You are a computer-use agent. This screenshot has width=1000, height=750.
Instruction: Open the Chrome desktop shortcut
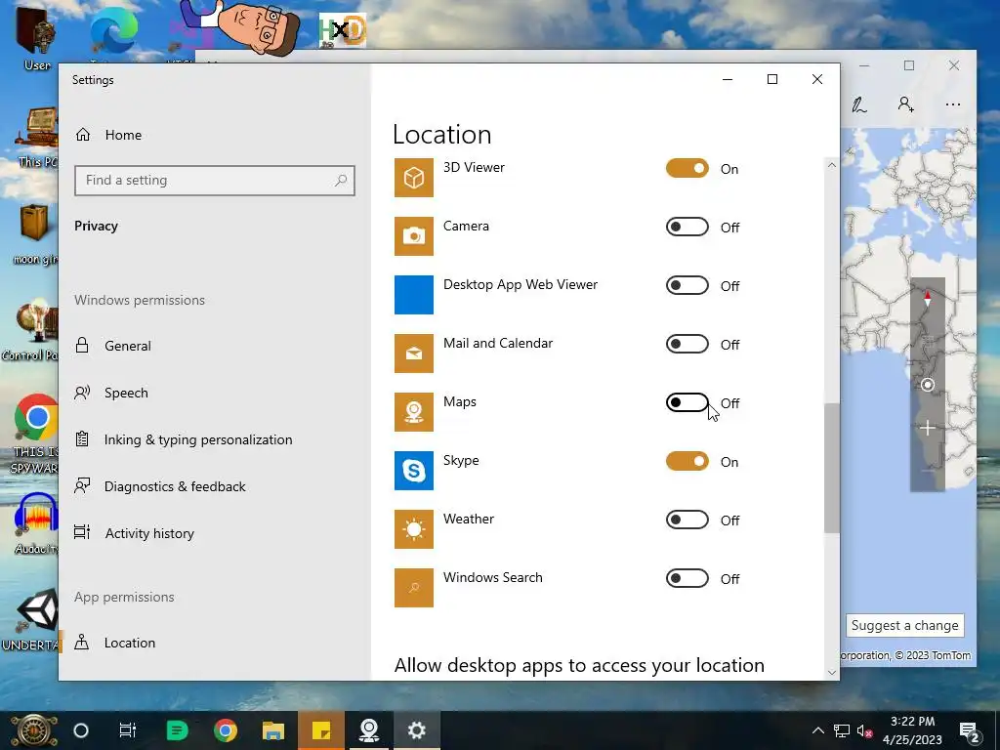[x=36, y=434]
